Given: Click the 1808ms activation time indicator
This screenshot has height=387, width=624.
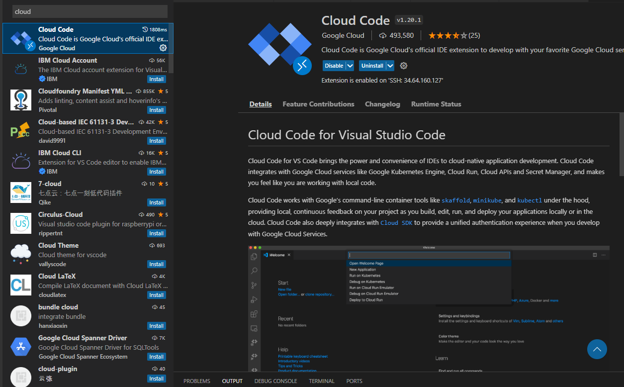Looking at the screenshot, I should pos(155,30).
